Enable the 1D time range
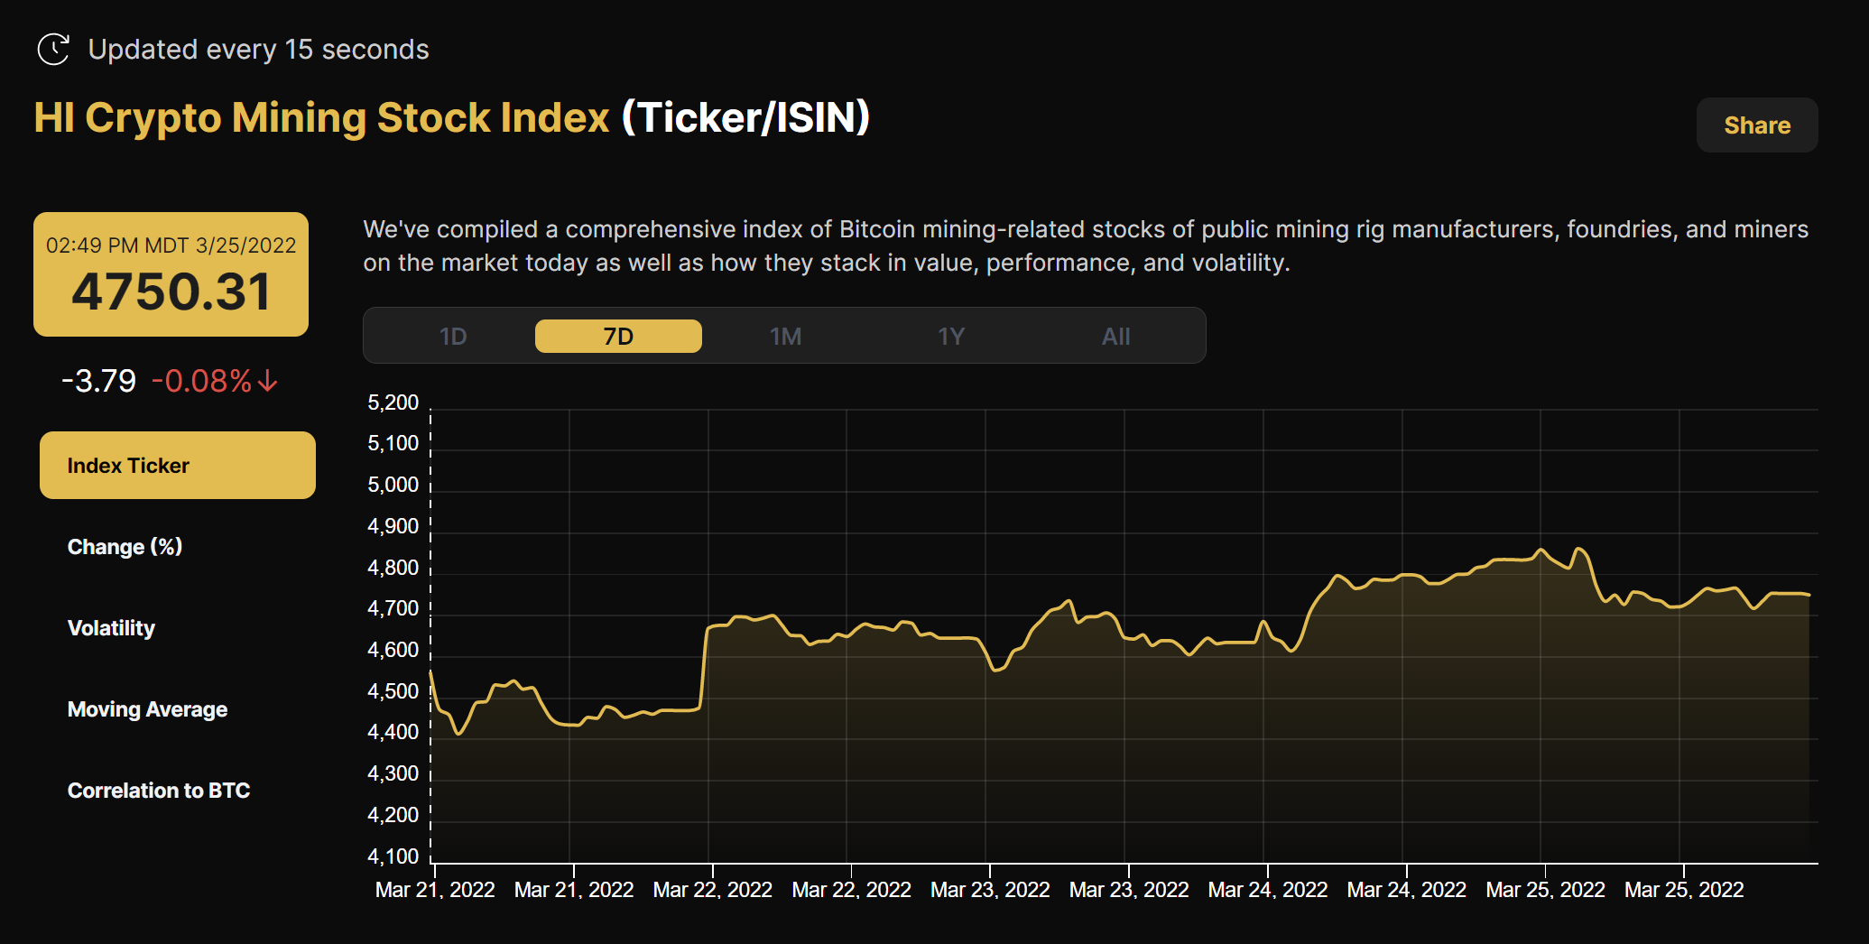The image size is (1869, 944). click(453, 335)
